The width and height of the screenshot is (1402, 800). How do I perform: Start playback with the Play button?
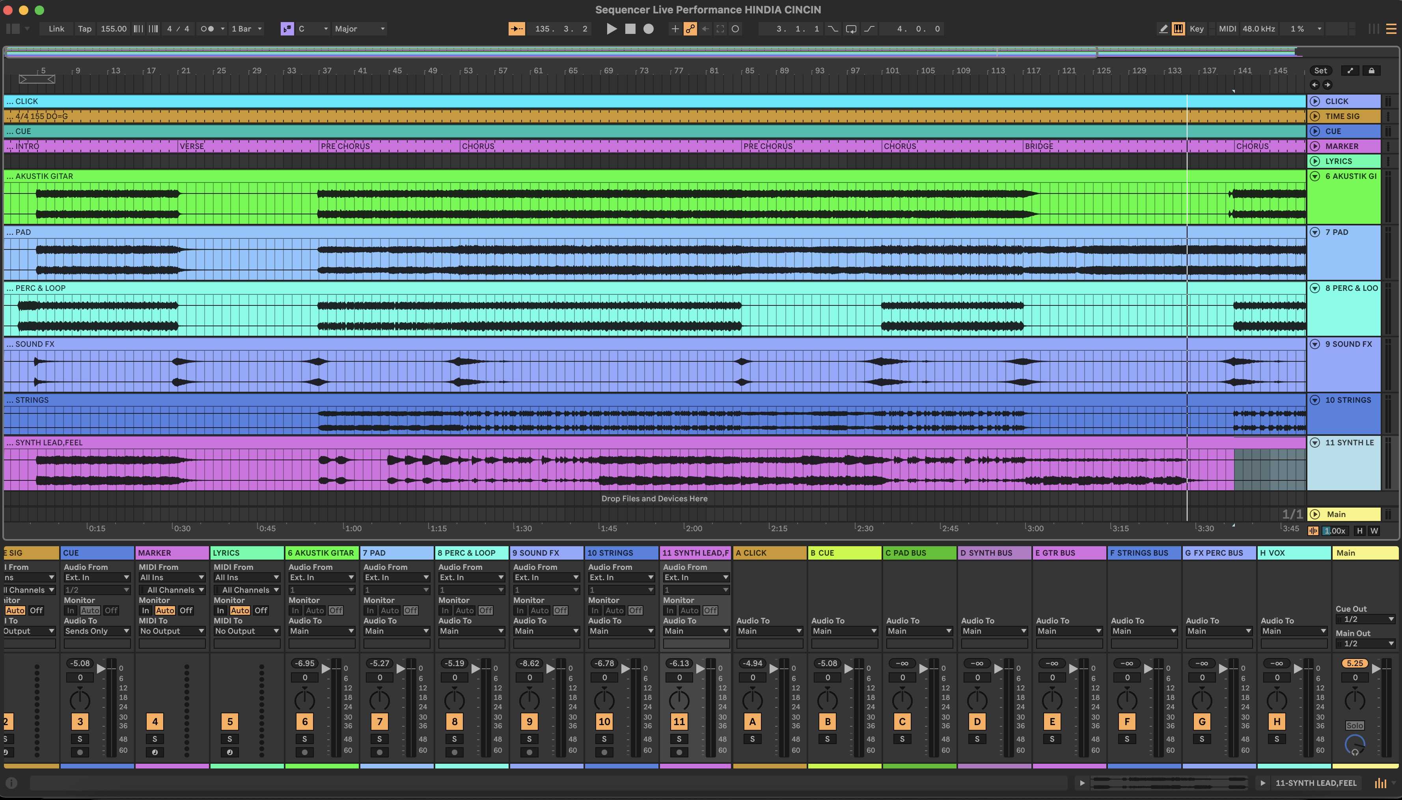pyautogui.click(x=611, y=28)
